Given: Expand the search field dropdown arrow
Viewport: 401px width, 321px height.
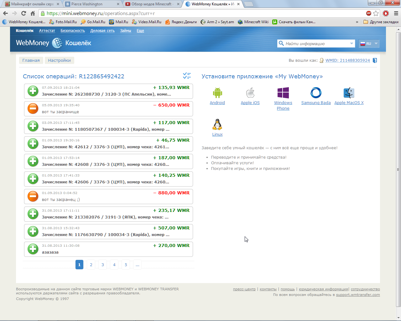Looking at the screenshot, I should 352,44.
